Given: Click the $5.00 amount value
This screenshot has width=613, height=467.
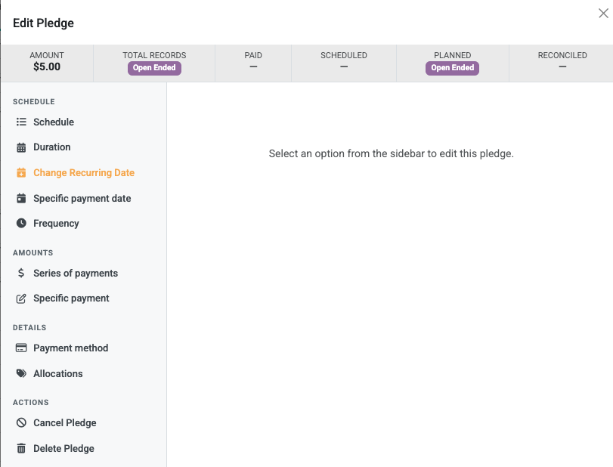Looking at the screenshot, I should tap(47, 66).
